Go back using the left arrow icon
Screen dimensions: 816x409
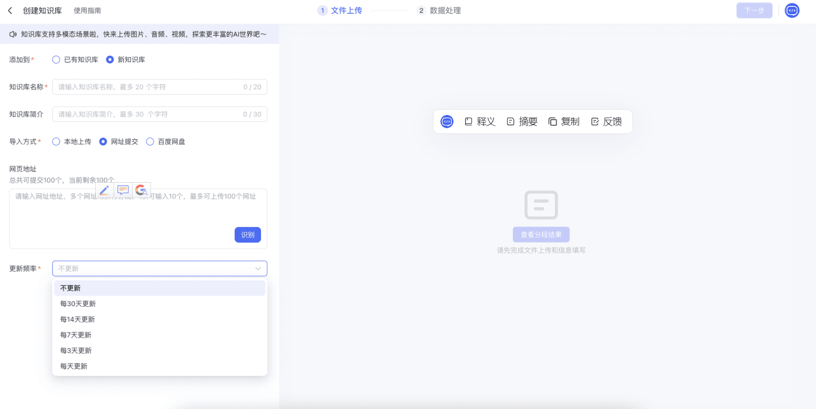10,11
